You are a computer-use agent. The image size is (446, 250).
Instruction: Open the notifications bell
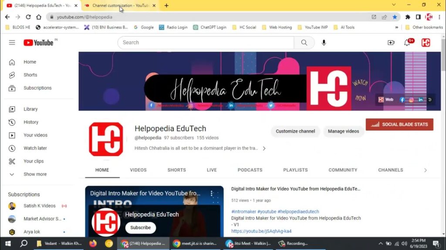pyautogui.click(x=407, y=43)
